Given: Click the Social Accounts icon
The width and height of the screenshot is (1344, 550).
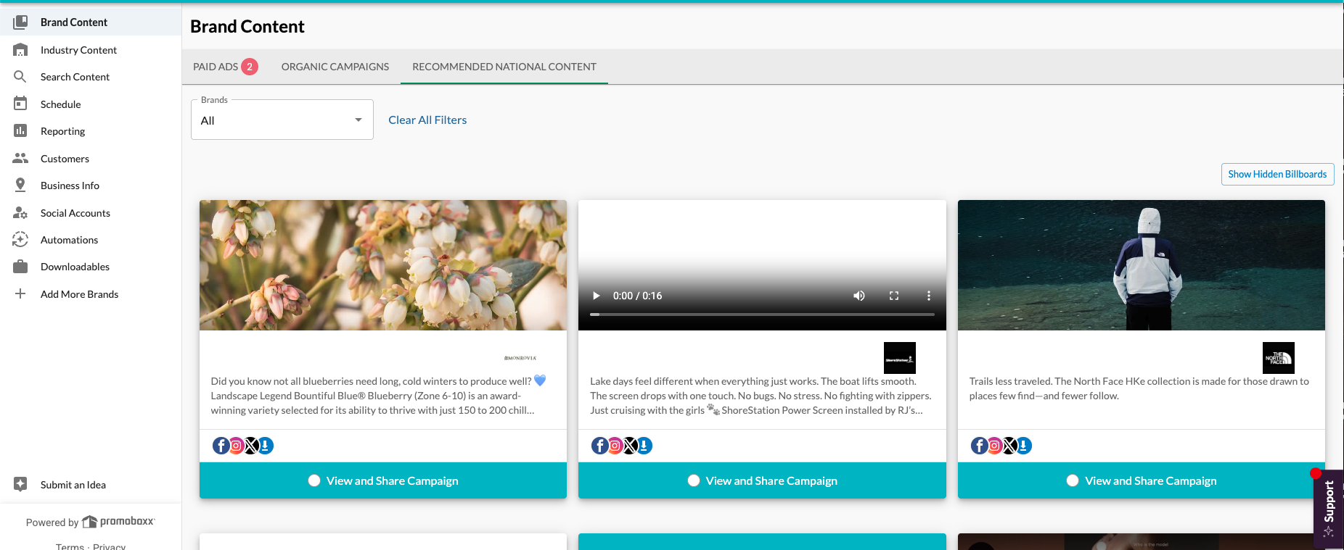Looking at the screenshot, I should click(20, 213).
